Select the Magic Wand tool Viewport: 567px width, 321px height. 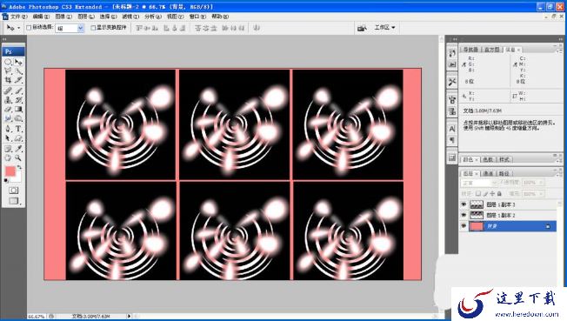pyautogui.click(x=18, y=71)
